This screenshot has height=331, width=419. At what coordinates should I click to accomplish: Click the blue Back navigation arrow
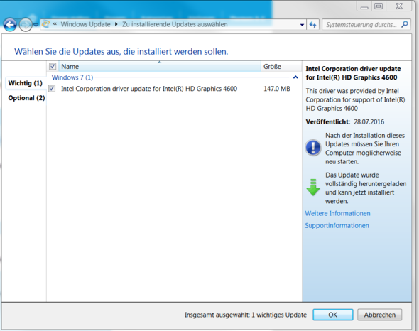tap(10, 25)
